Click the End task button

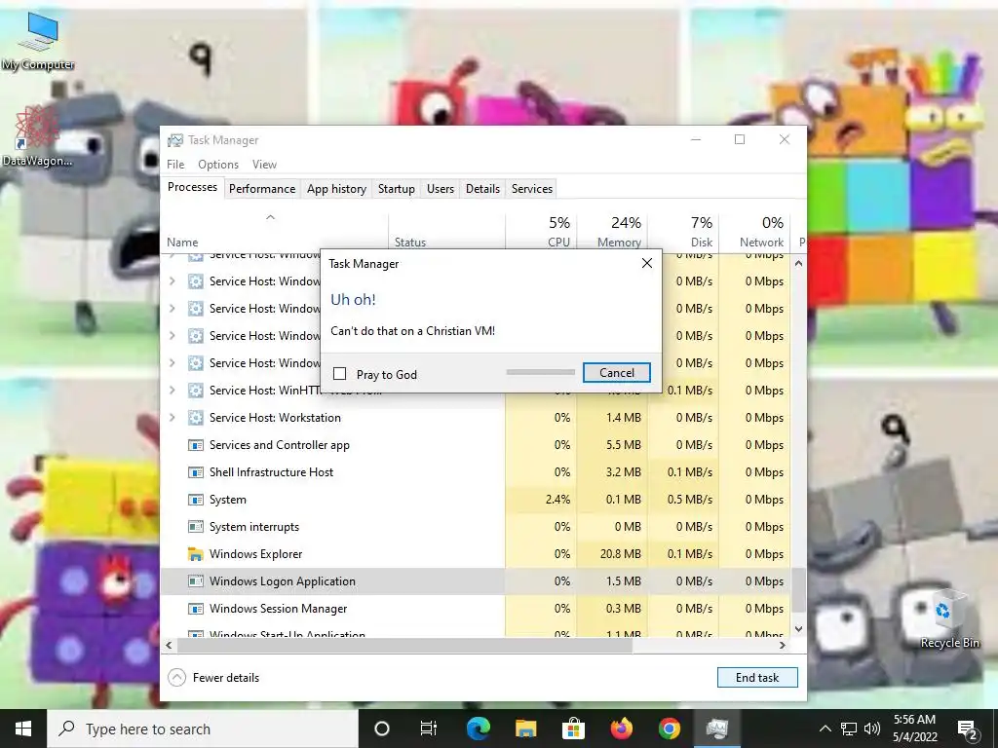coord(756,678)
